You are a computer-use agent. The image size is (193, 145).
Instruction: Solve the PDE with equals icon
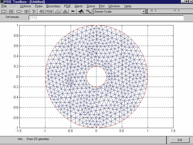(73, 11)
